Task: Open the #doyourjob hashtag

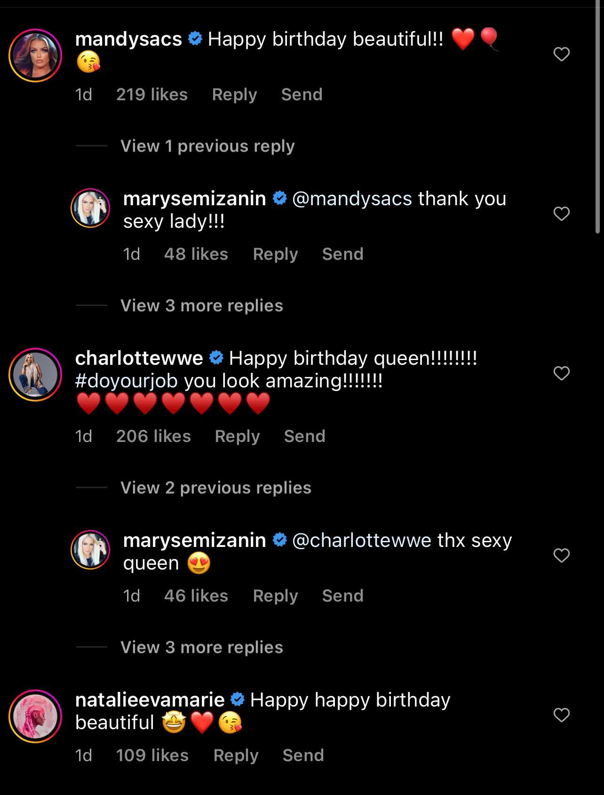Action: click(126, 381)
